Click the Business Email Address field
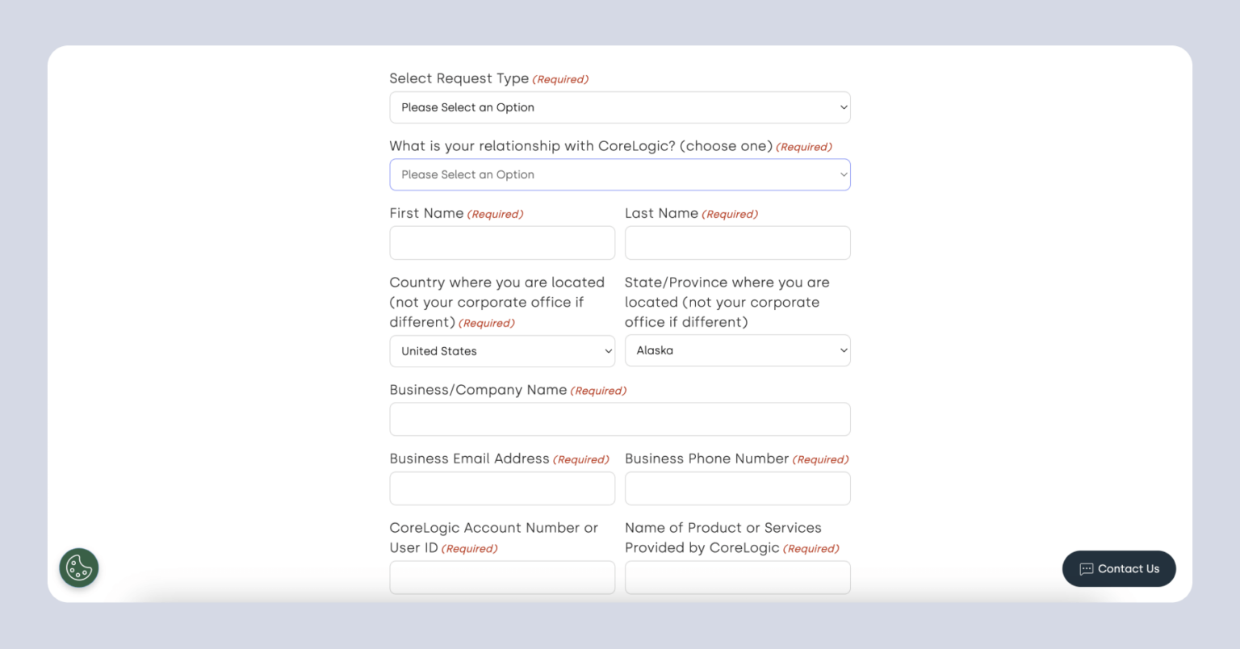The width and height of the screenshot is (1240, 649). [x=501, y=488]
